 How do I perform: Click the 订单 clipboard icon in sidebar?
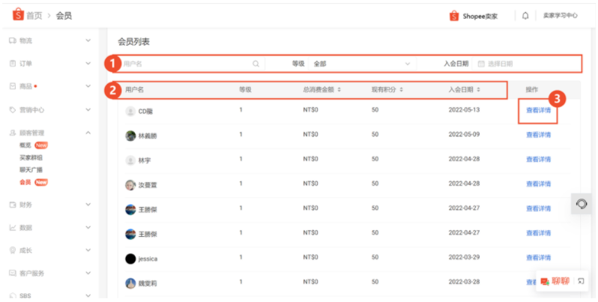[13, 63]
